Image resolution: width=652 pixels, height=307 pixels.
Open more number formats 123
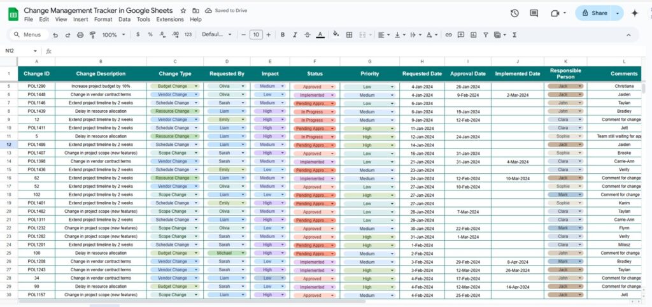pos(188,35)
